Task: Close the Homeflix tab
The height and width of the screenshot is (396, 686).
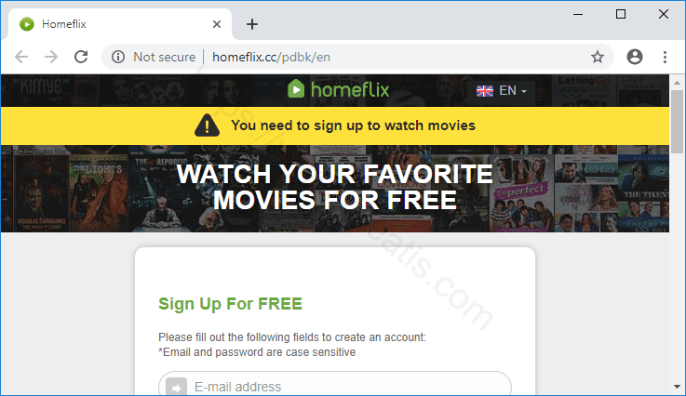Action: point(217,24)
